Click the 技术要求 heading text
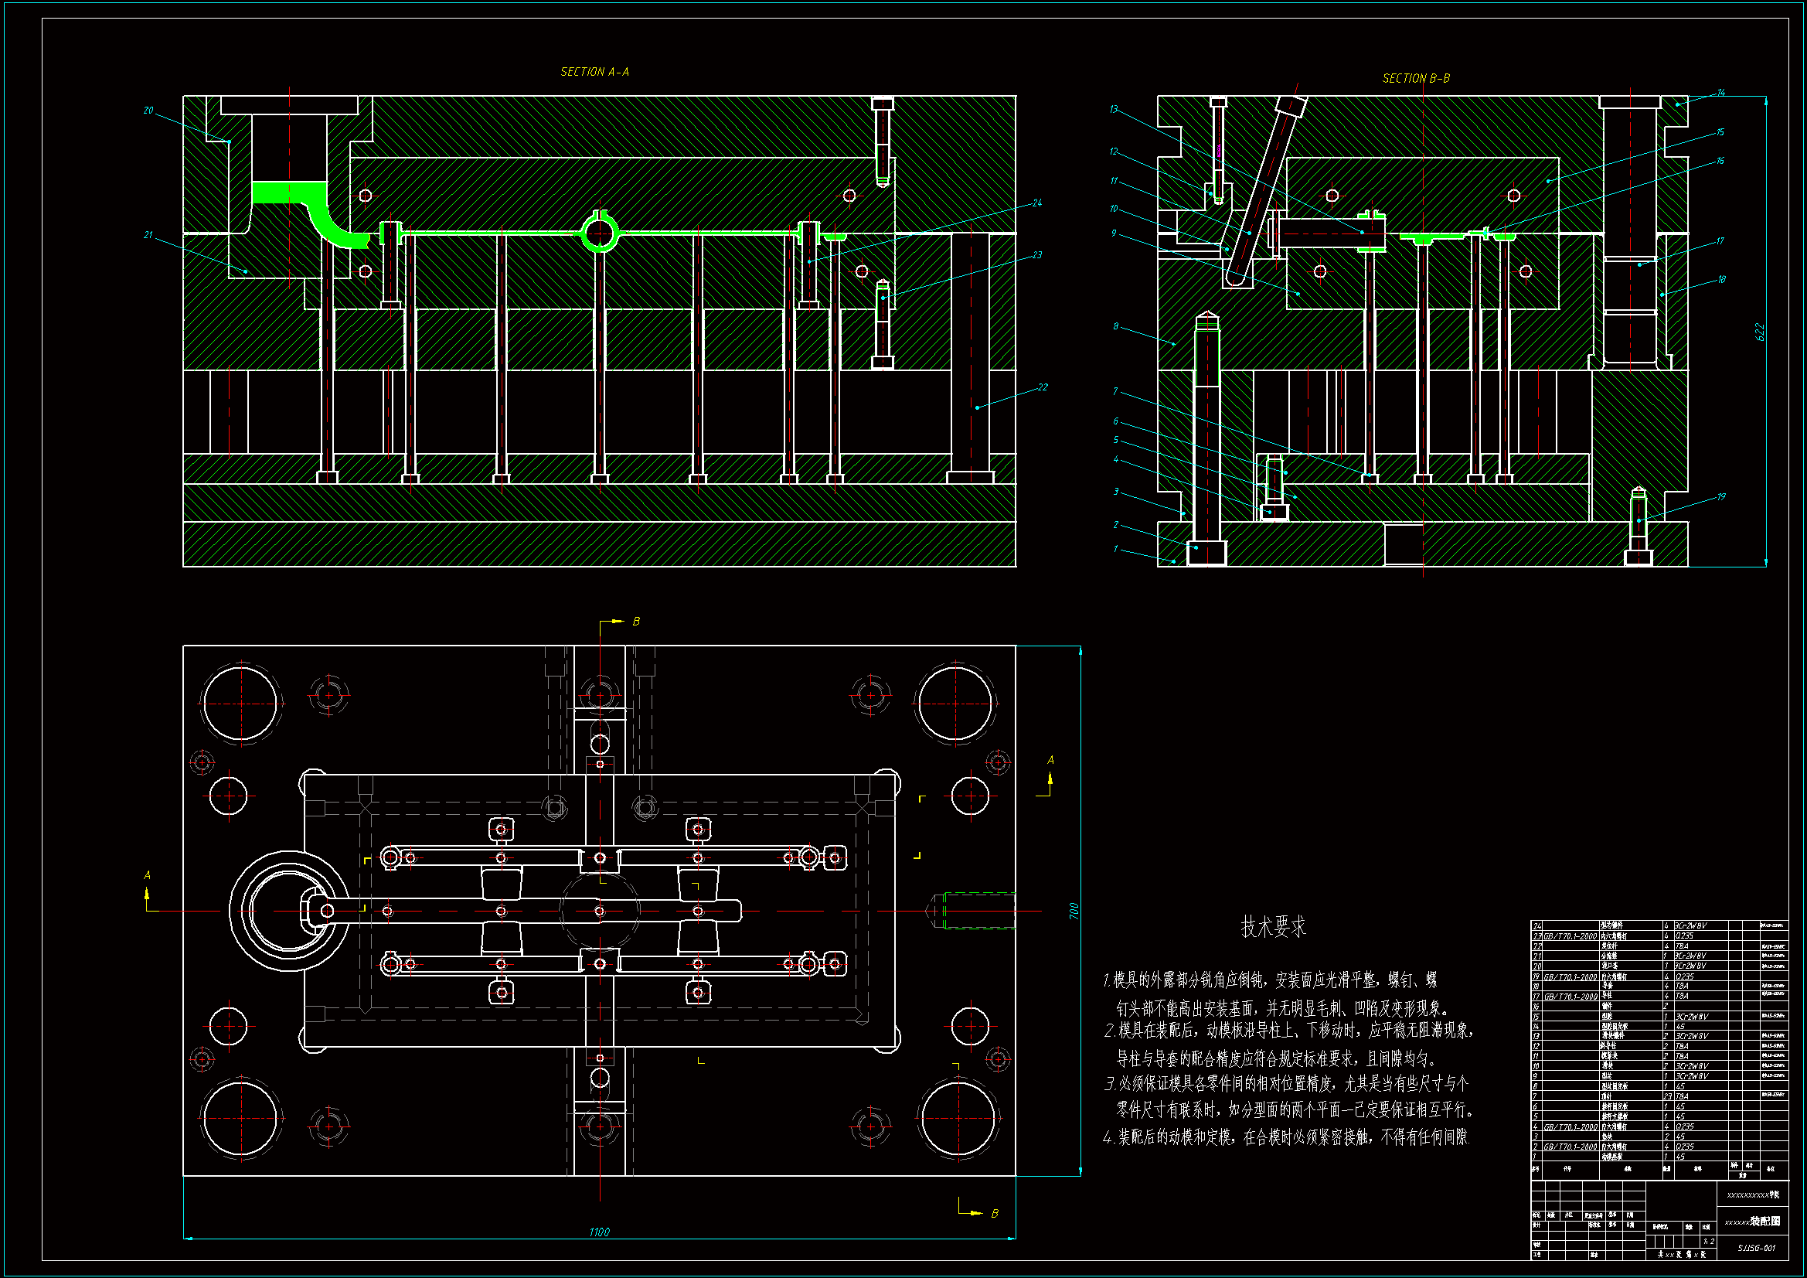 (1273, 927)
